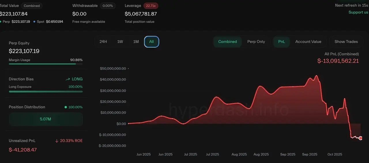Click the Long Exposure progress bar
Image resolution: width=369 pixels, height=163 pixels.
tap(46, 92)
